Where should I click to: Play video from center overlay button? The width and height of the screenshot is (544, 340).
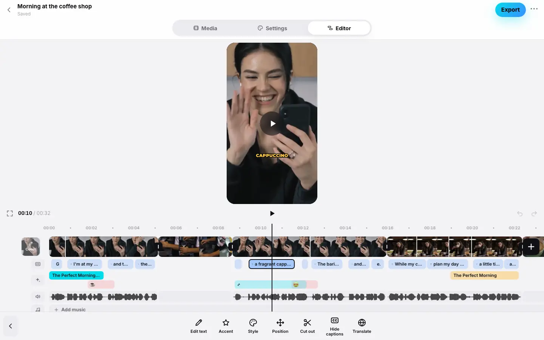coord(272,124)
